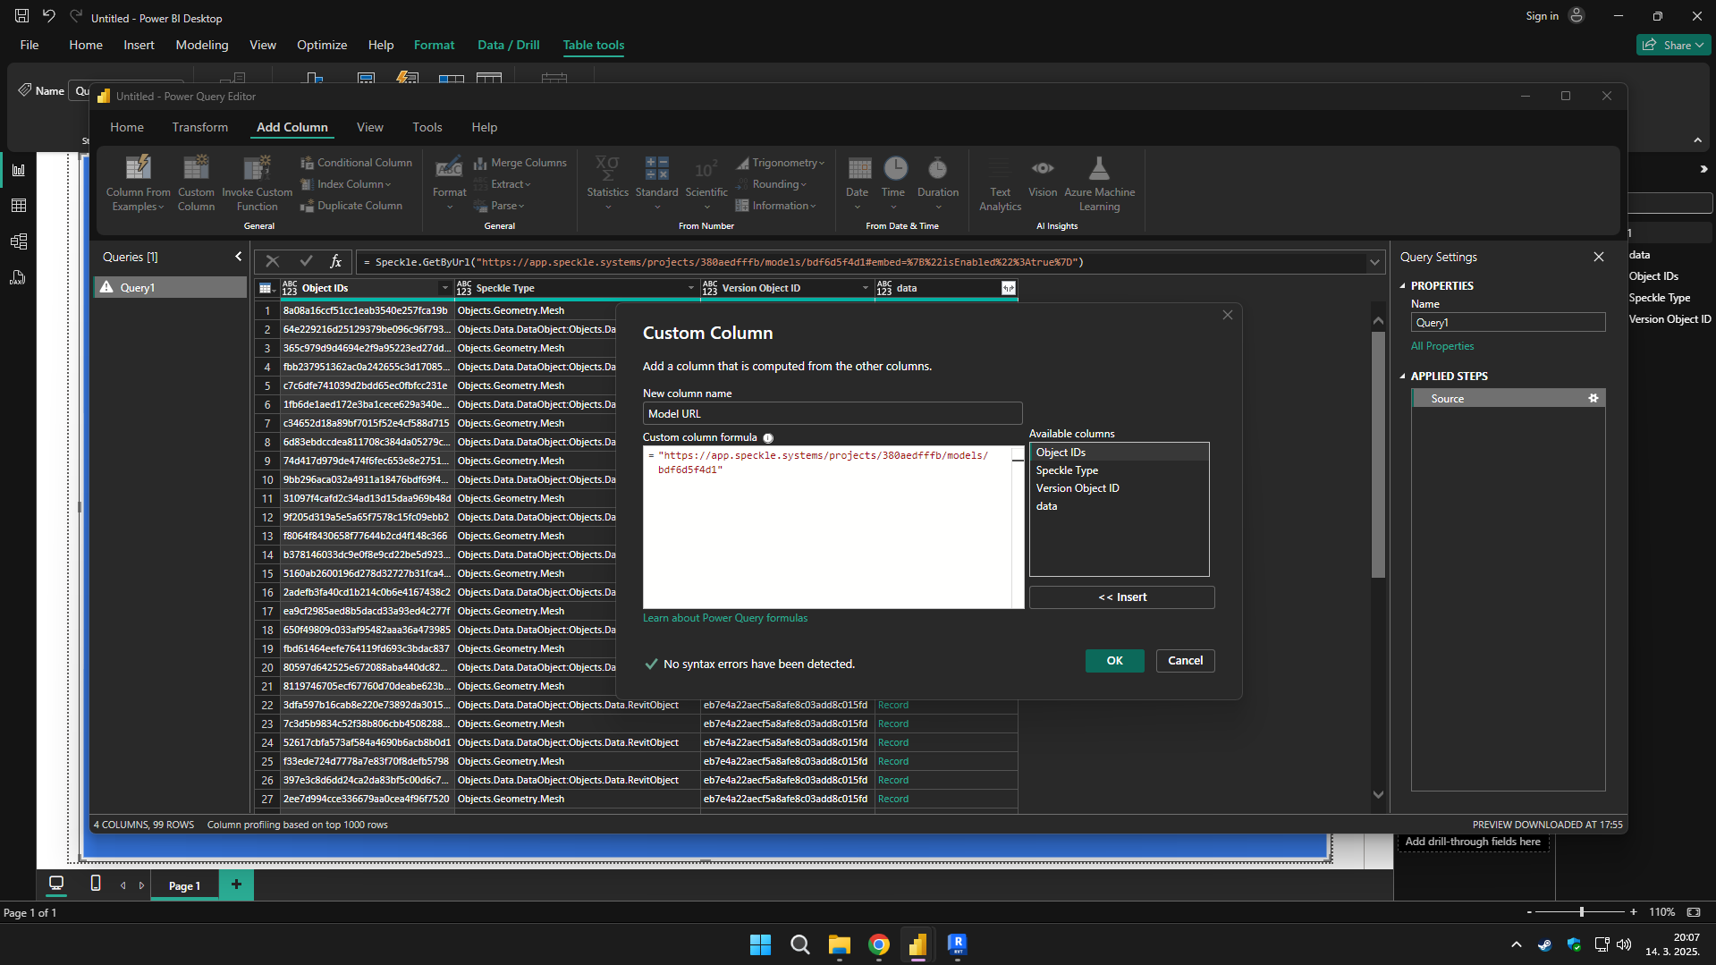Open Modeling tab in Power BI Desktop
The image size is (1716, 965).
coord(202,45)
